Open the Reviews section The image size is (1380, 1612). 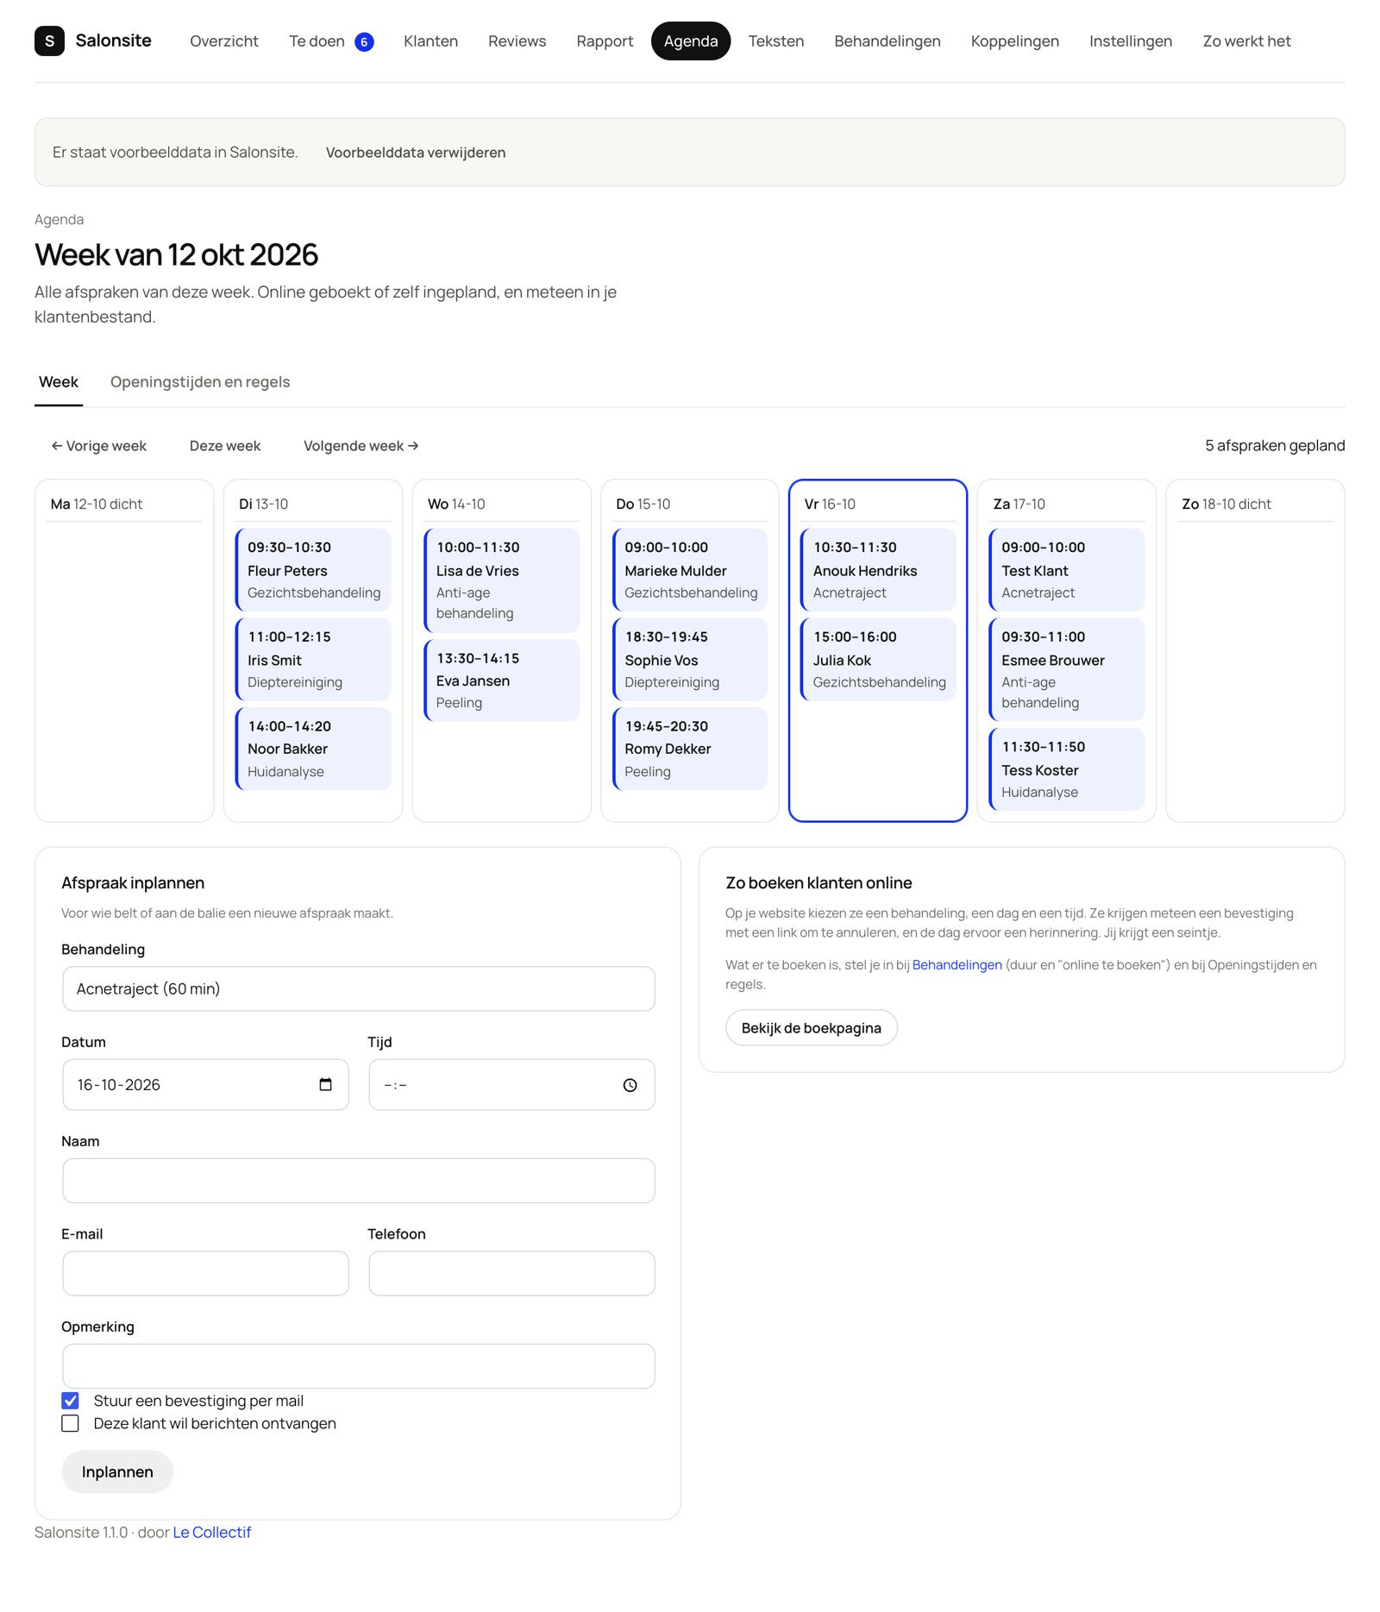click(x=517, y=41)
